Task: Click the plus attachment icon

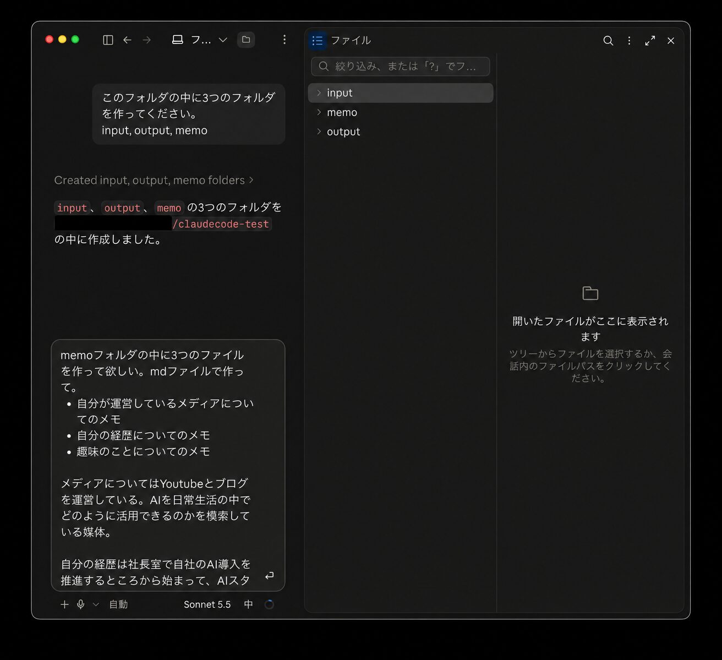Action: coord(64,604)
